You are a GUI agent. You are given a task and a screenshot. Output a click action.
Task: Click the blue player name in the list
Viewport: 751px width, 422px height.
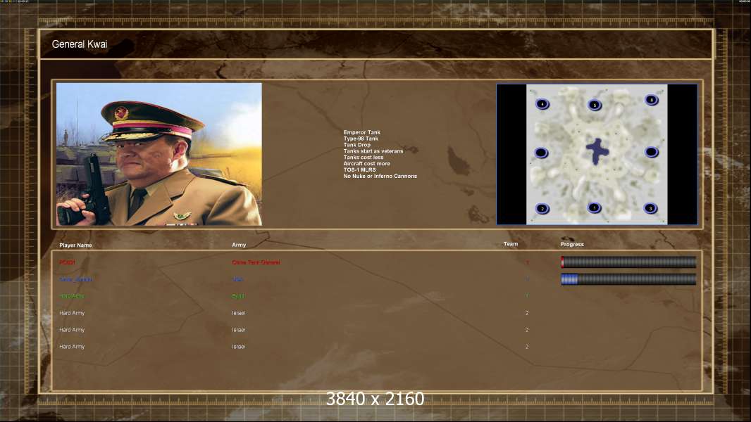click(x=75, y=279)
